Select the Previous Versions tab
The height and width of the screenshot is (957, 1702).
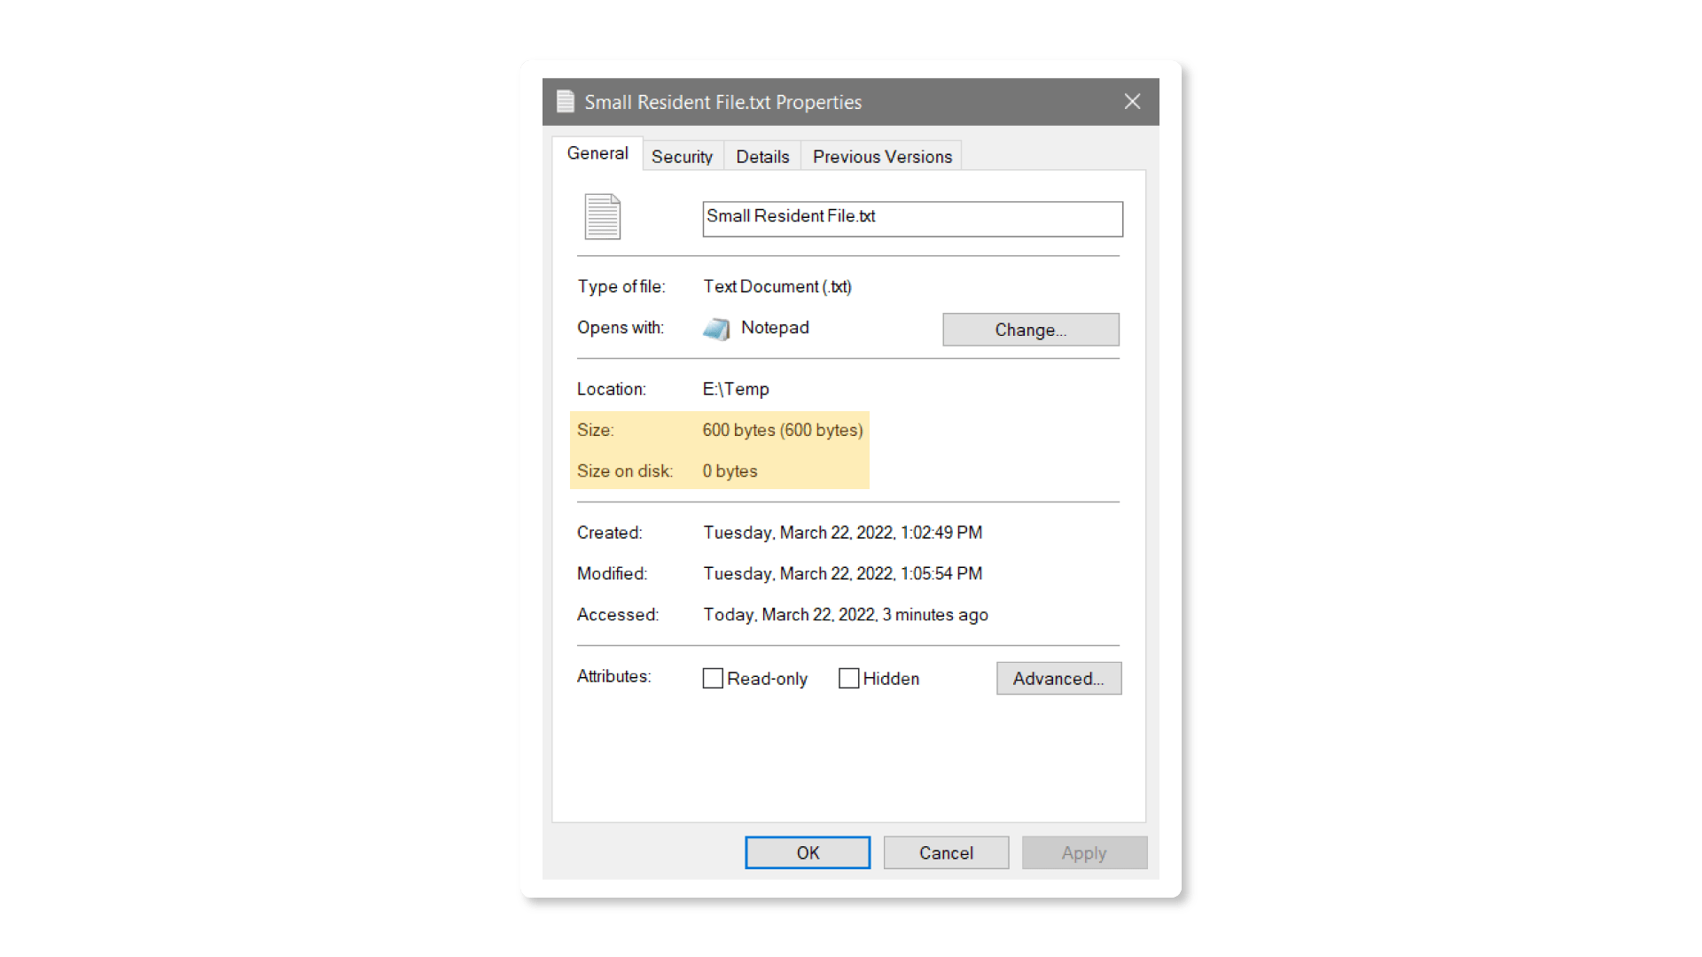coord(882,157)
